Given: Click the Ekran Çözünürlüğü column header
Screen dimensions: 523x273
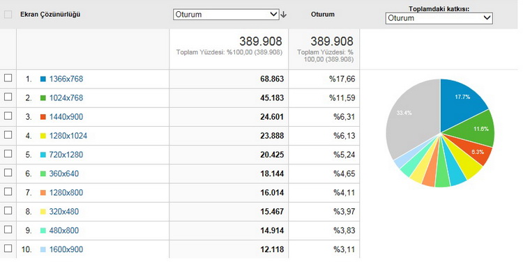Looking at the screenshot, I should pyautogui.click(x=50, y=15).
